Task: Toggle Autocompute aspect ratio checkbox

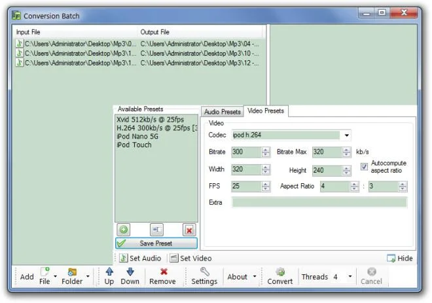Action: [x=364, y=167]
